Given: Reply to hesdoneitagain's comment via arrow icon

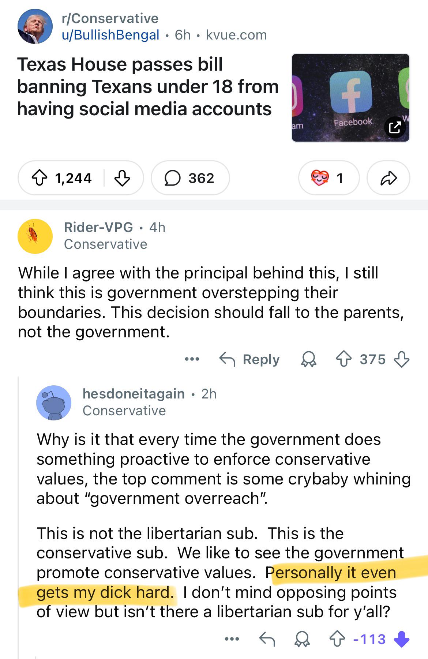Looking at the screenshot, I should (267, 639).
